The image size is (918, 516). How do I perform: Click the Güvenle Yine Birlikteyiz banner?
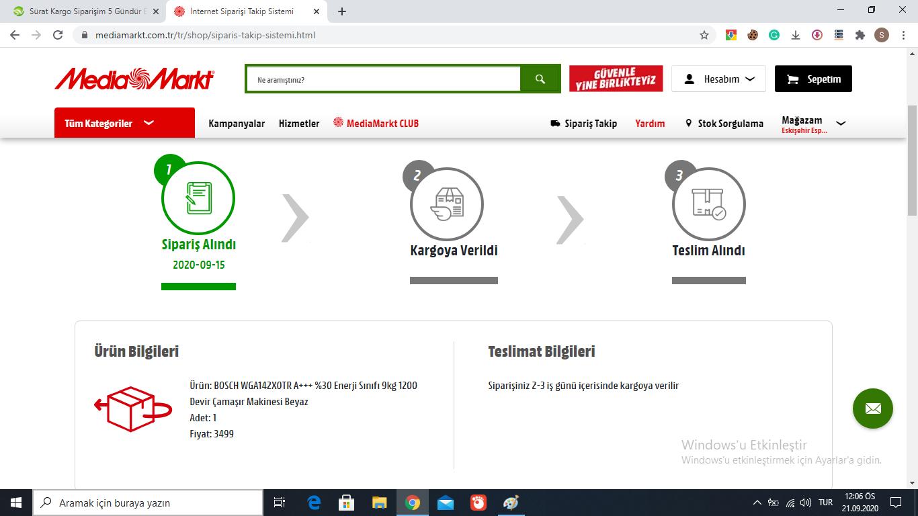[616, 79]
